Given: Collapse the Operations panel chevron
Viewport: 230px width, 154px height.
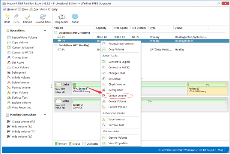Looking at the screenshot, I should [x=45, y=30].
